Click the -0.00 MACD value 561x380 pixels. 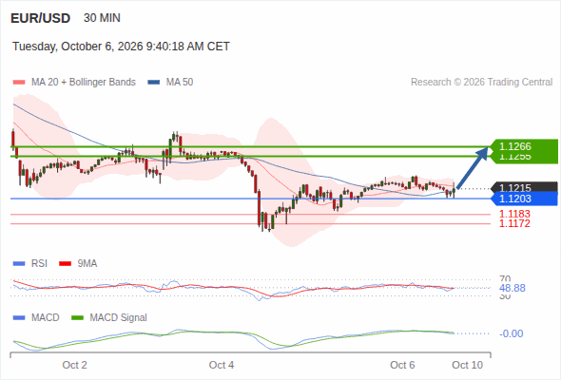[511, 333]
